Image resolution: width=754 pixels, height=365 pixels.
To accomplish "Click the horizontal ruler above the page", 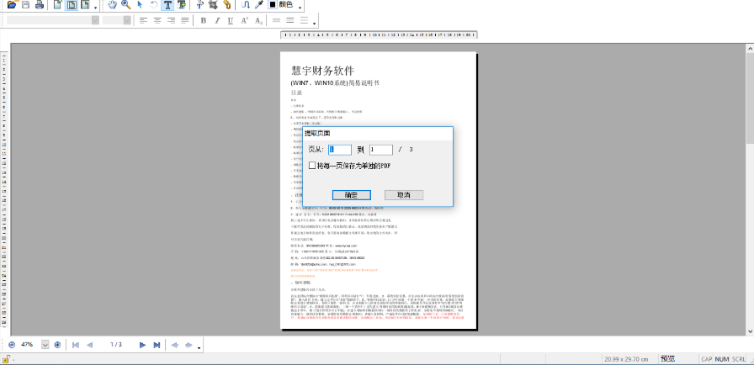I will (379, 34).
